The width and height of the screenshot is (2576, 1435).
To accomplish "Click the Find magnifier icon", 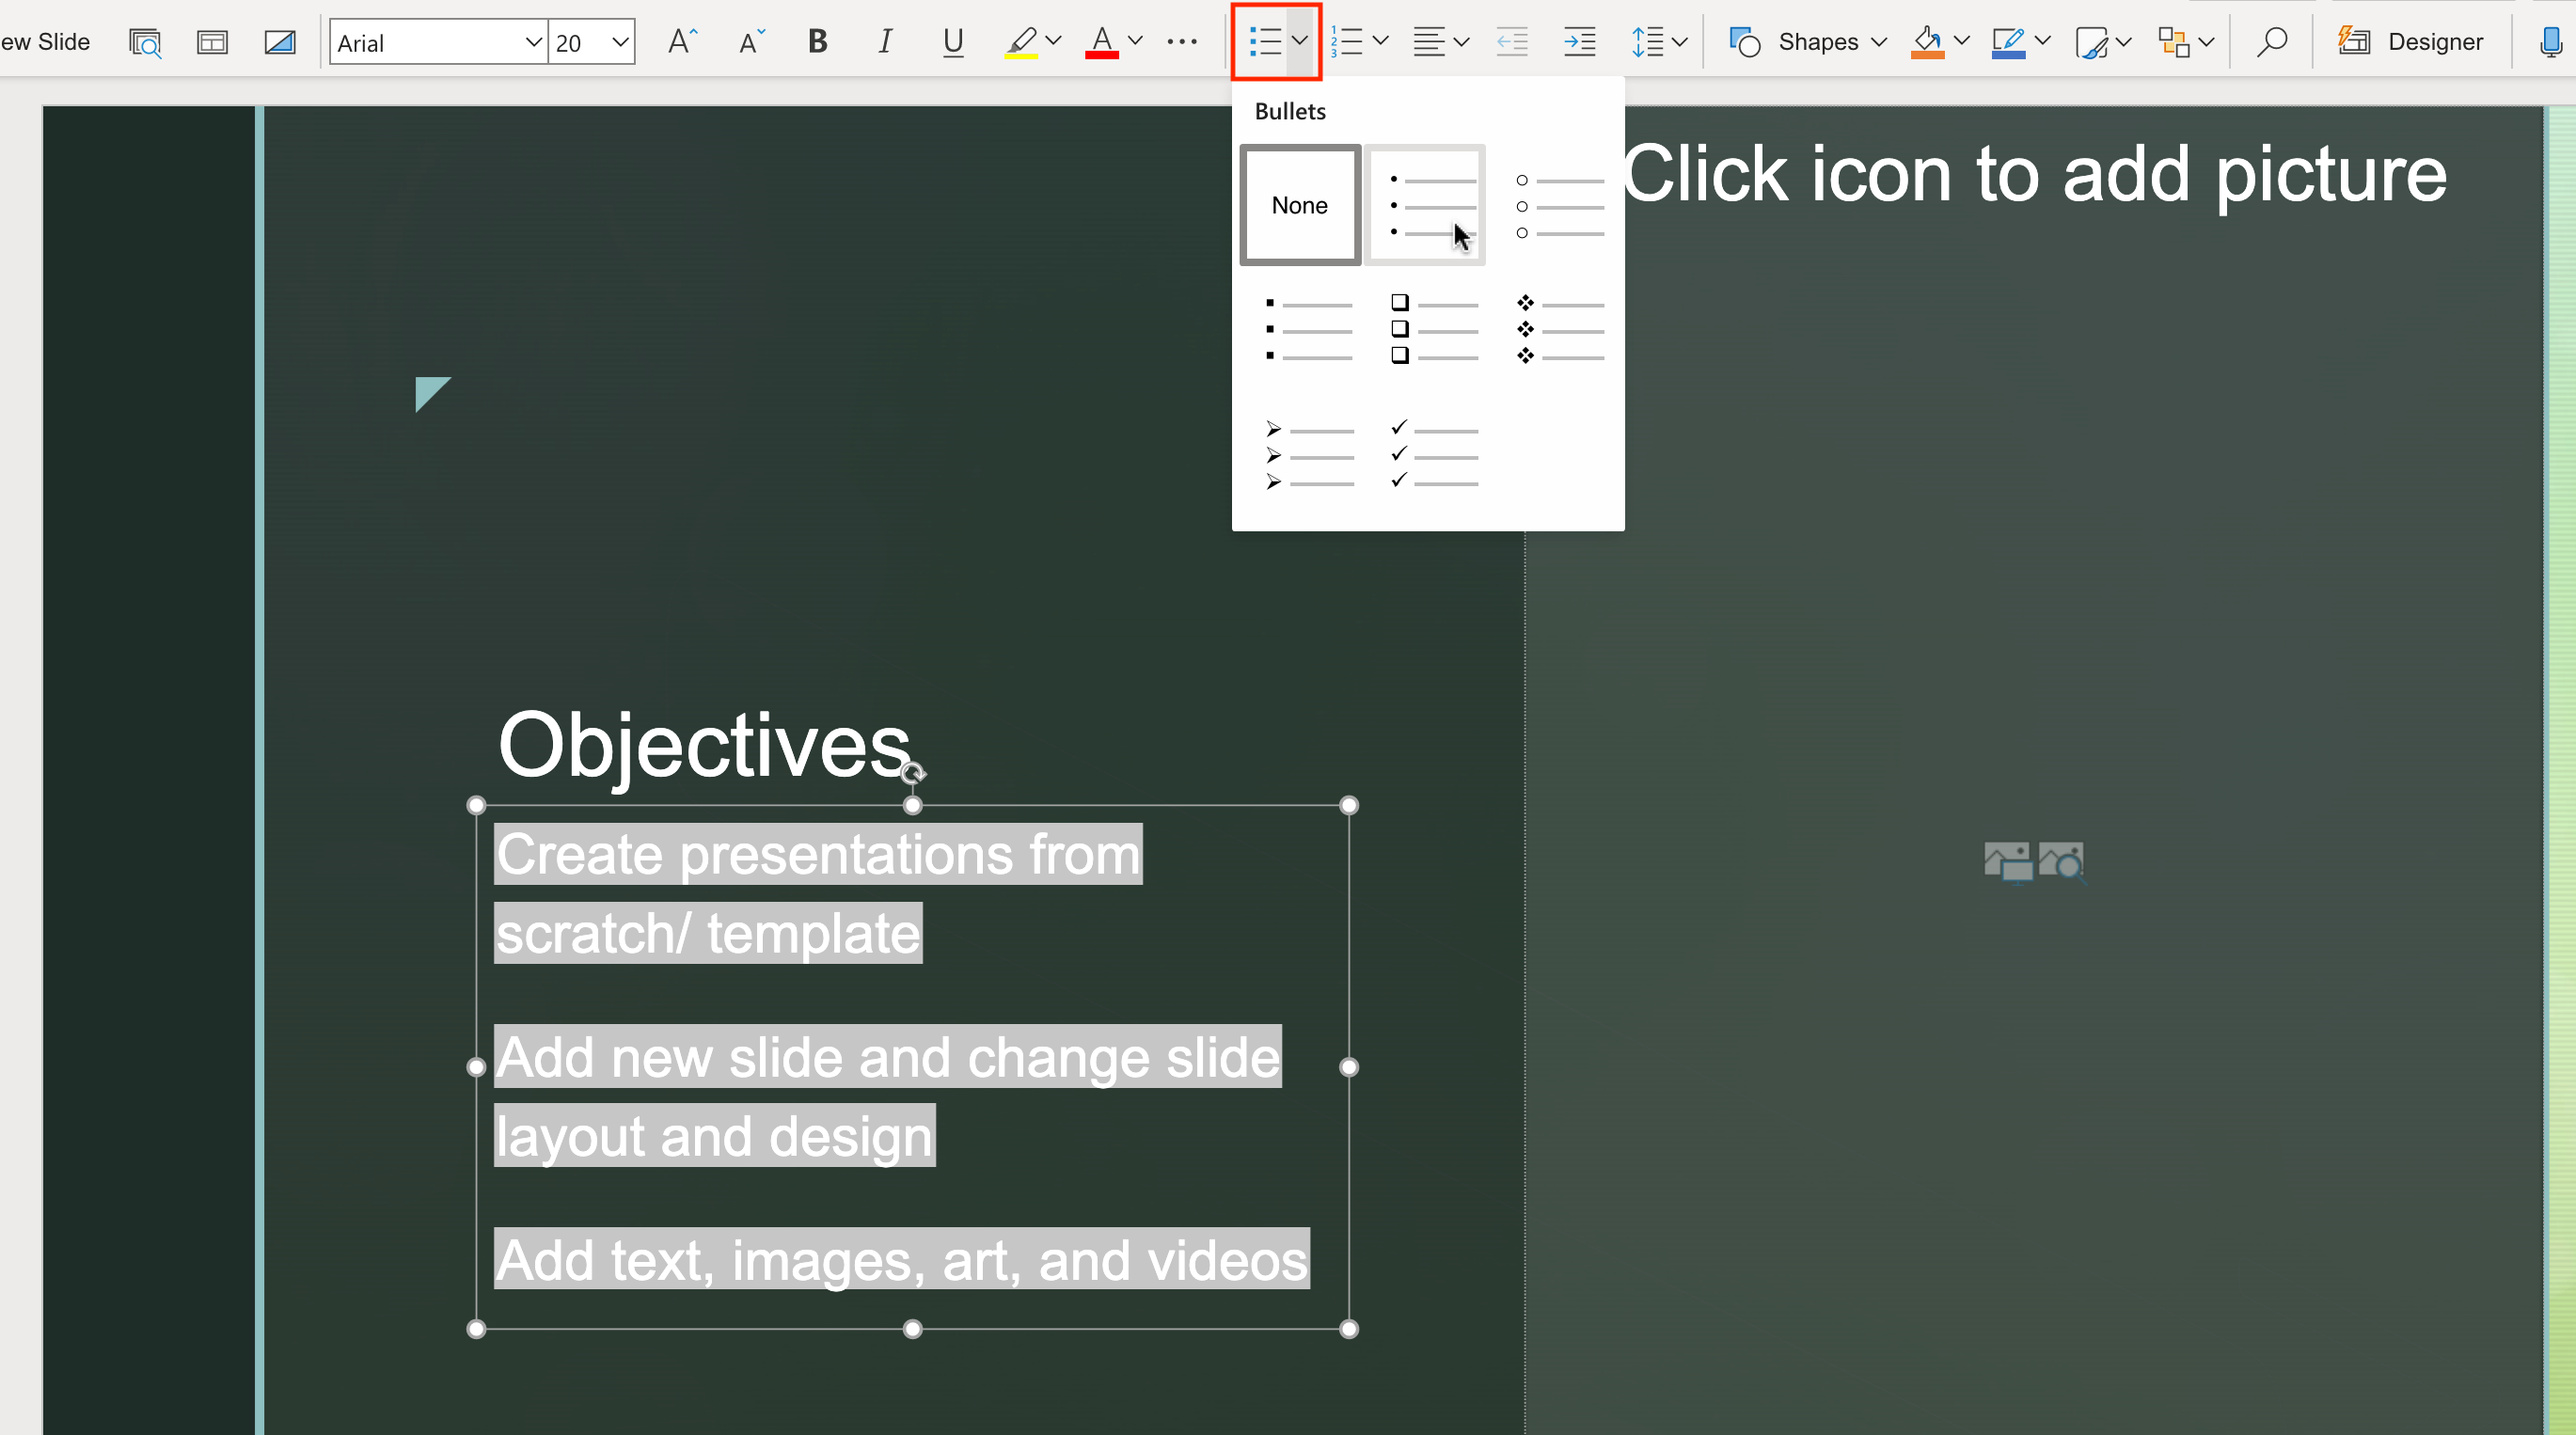I will tap(2272, 42).
